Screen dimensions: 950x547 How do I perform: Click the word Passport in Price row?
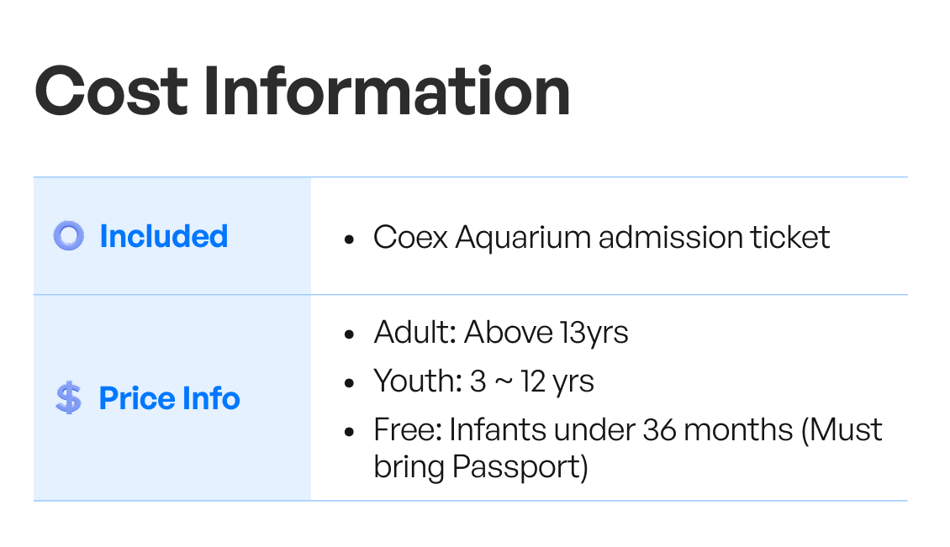516,467
